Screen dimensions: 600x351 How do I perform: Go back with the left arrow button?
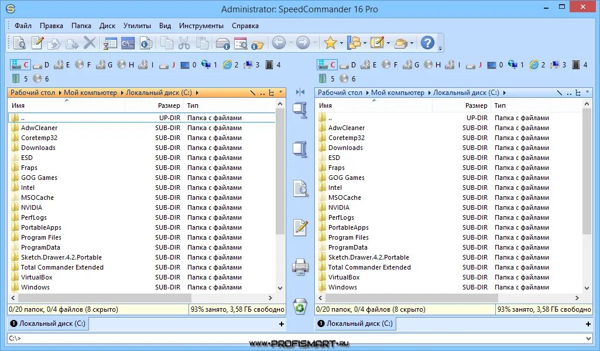tap(279, 43)
